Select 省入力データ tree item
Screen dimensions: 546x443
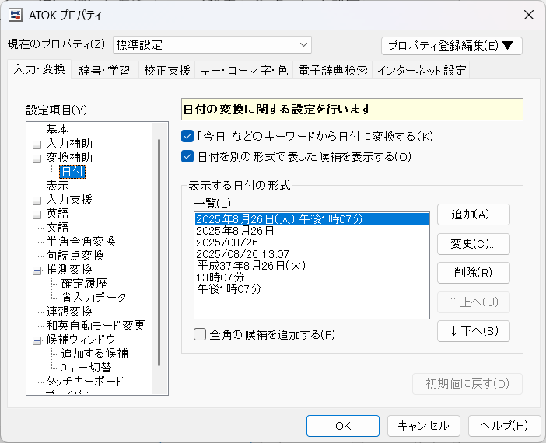coord(93,297)
